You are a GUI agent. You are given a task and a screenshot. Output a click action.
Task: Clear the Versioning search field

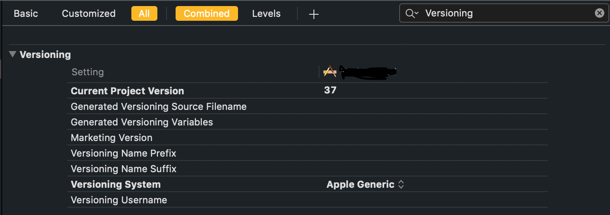point(599,13)
